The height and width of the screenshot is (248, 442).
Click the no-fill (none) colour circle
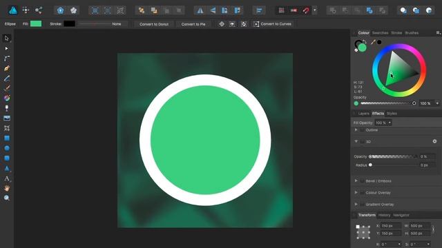(x=356, y=50)
